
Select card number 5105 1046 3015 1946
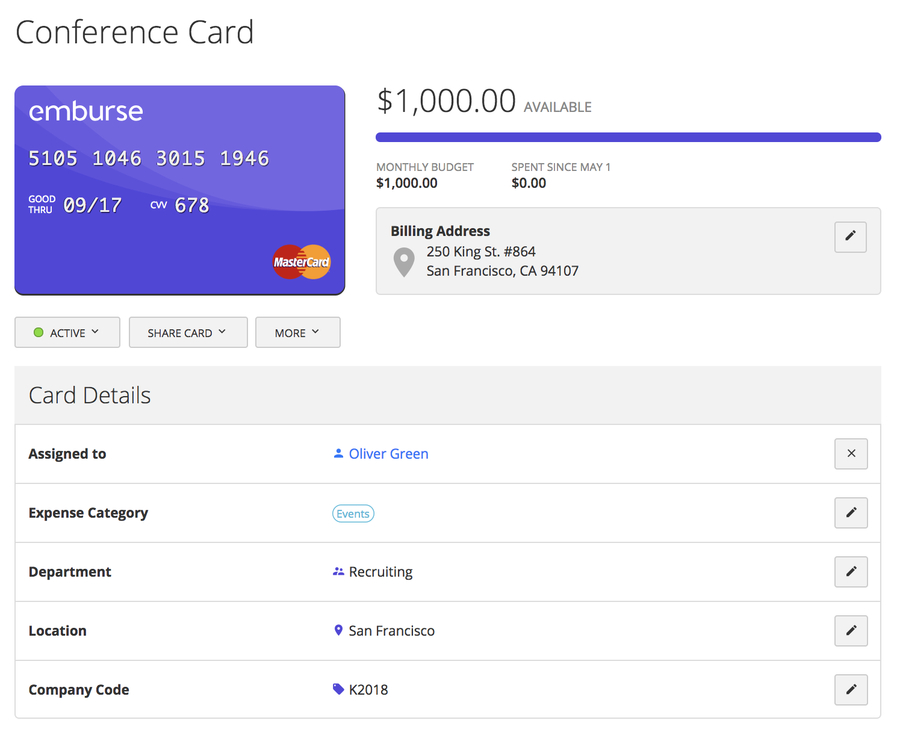pyautogui.click(x=149, y=158)
